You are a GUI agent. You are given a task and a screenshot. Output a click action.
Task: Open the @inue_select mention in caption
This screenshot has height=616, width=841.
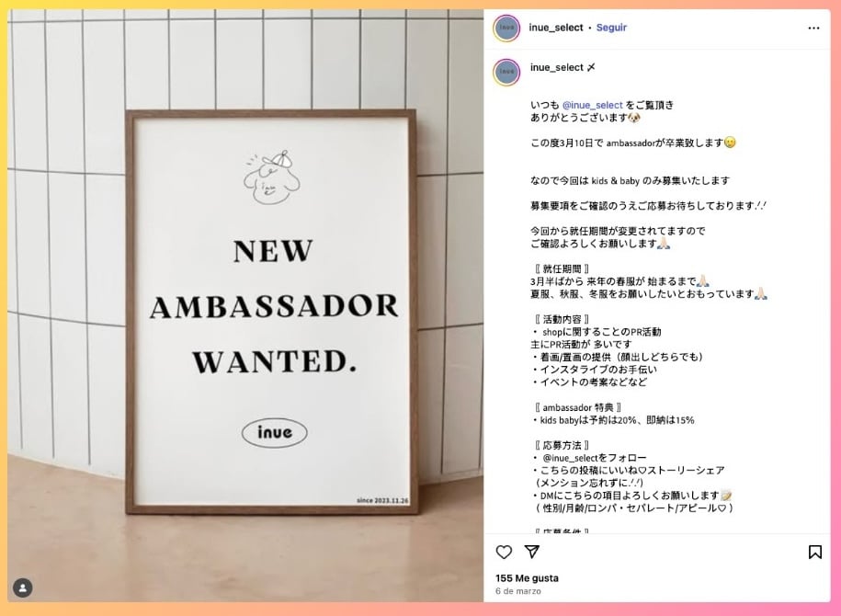click(593, 105)
